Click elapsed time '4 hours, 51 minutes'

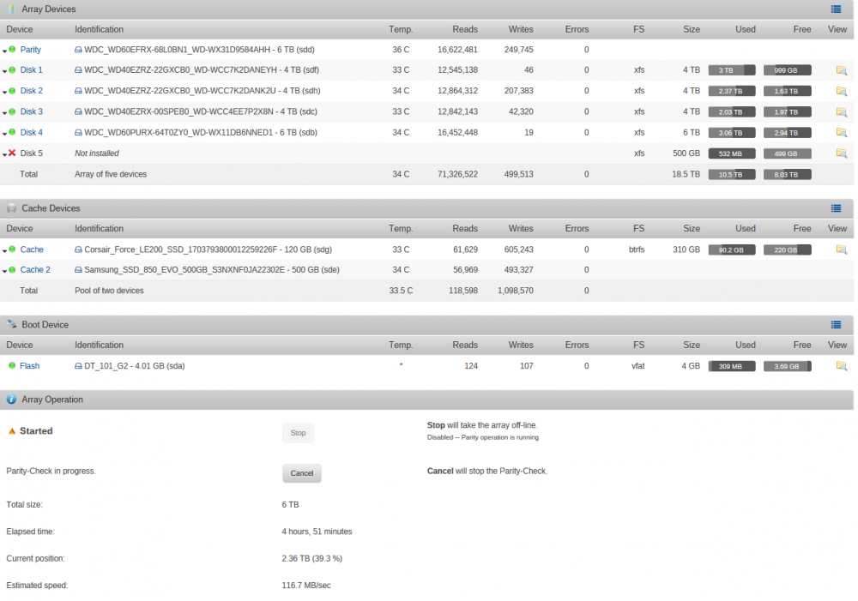(317, 532)
